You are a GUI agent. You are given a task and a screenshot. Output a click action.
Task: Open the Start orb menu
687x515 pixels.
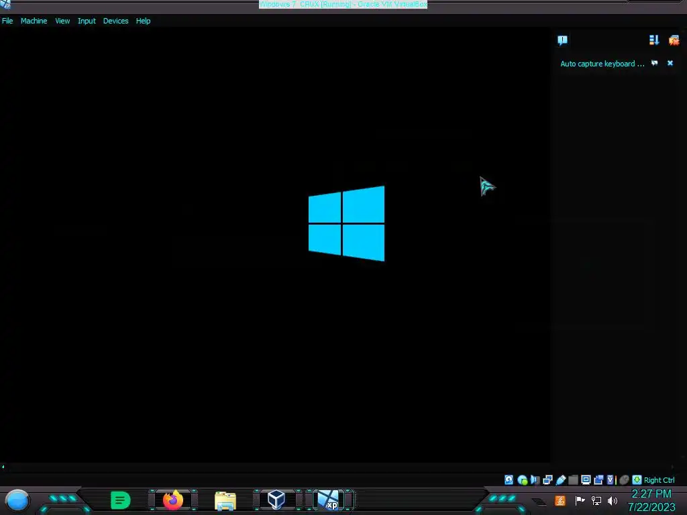(17, 500)
